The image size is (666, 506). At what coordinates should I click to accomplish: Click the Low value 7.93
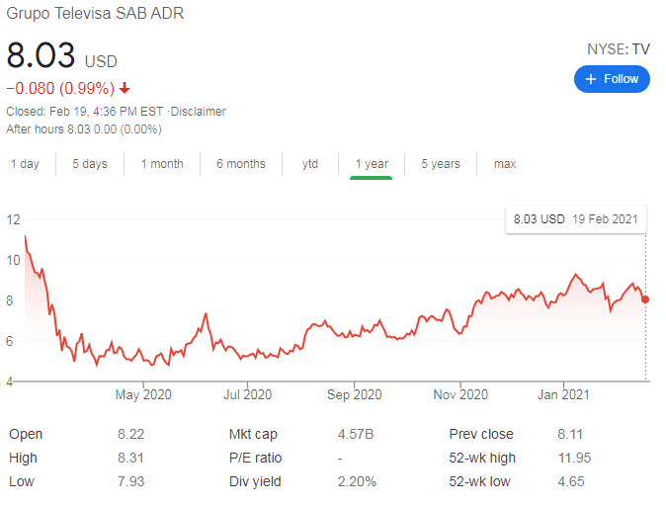click(x=130, y=481)
